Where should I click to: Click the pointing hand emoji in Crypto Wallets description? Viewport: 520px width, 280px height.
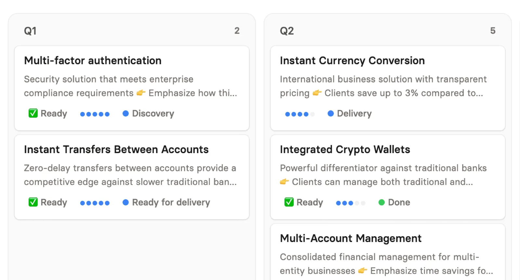(284, 182)
